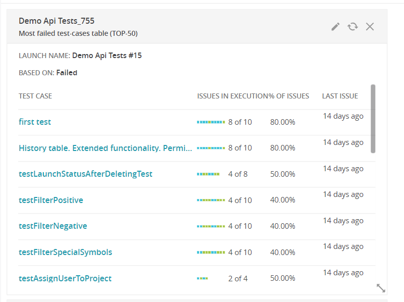Open testFilterPositive test case link
404x302 pixels.
click(51, 200)
